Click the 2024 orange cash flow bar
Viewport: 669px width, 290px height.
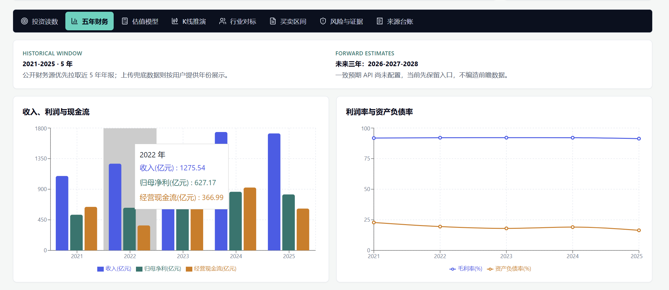tap(250, 219)
